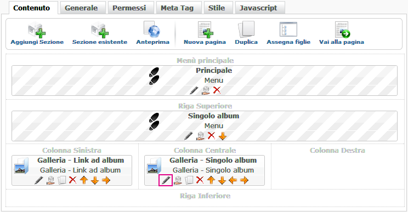Edit Principale menu section with pencil
Screen dimensions: 408x212
click(x=194, y=90)
